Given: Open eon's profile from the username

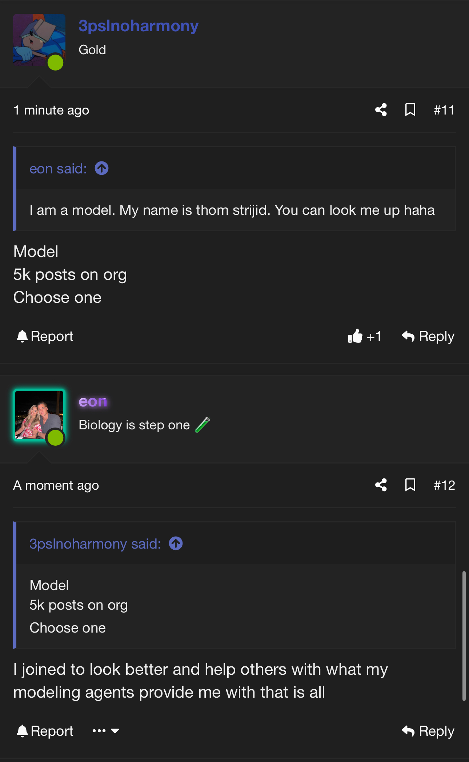Looking at the screenshot, I should point(93,401).
